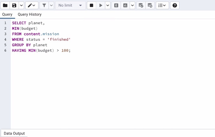Screen dimensions: 215x137
Task: Execute the query with the play button
Action: pos(101,6)
